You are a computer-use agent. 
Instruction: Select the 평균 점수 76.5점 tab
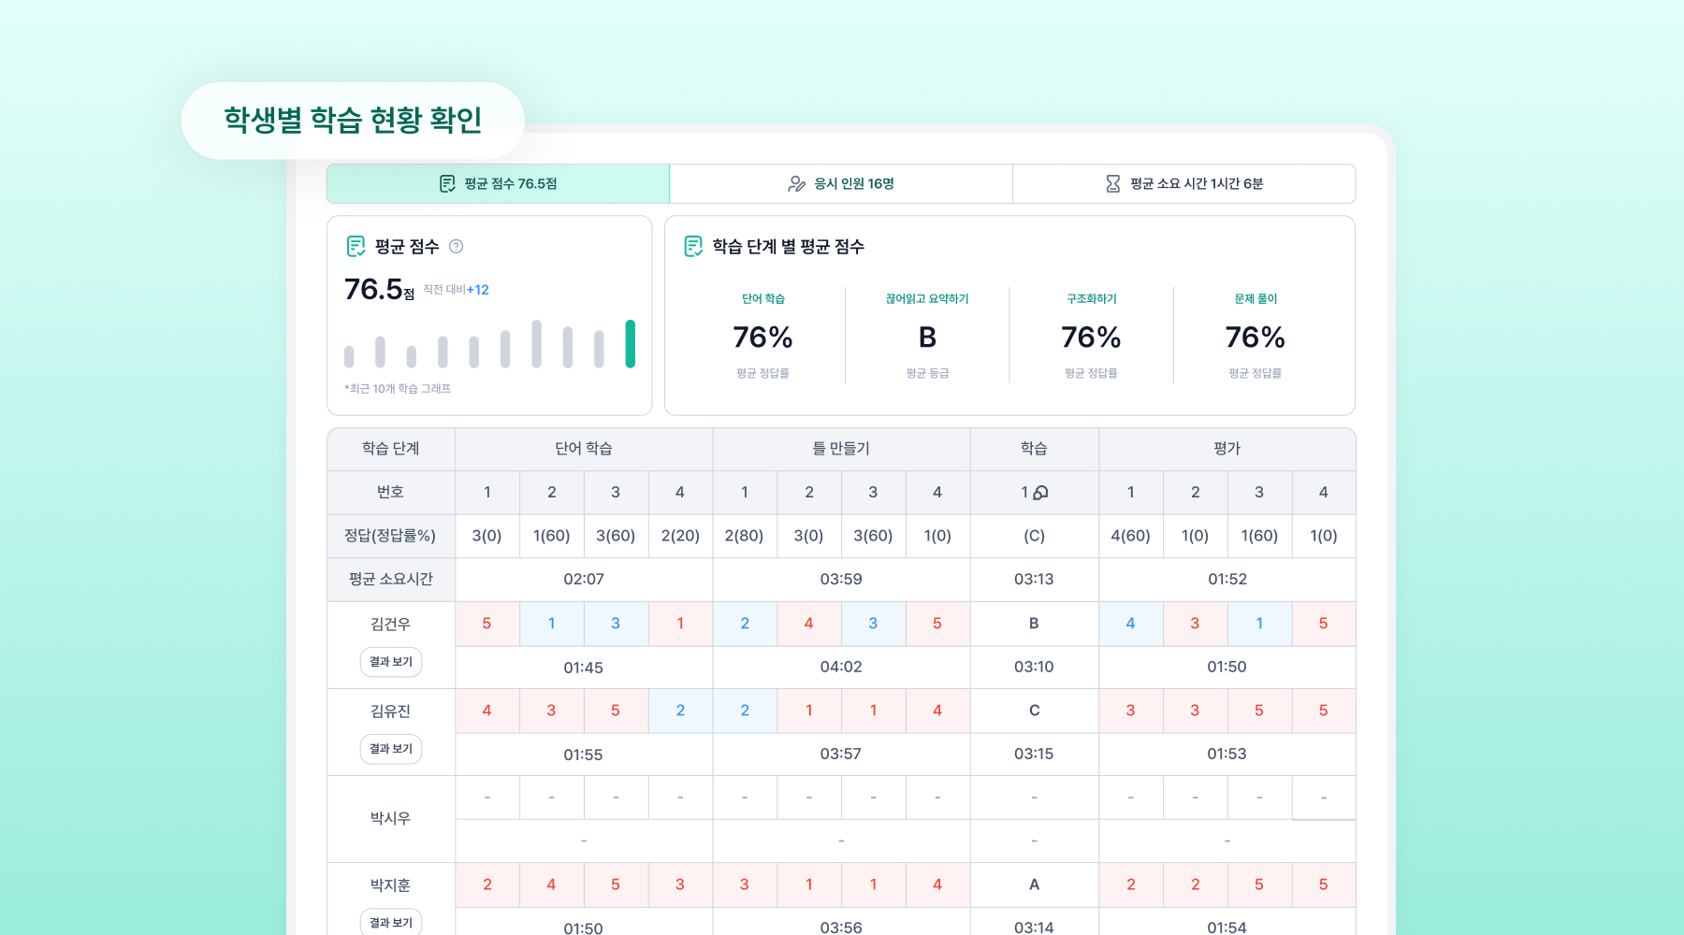(x=498, y=184)
